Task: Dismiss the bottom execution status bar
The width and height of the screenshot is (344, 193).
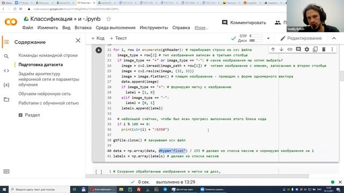Action: tap(340, 182)
